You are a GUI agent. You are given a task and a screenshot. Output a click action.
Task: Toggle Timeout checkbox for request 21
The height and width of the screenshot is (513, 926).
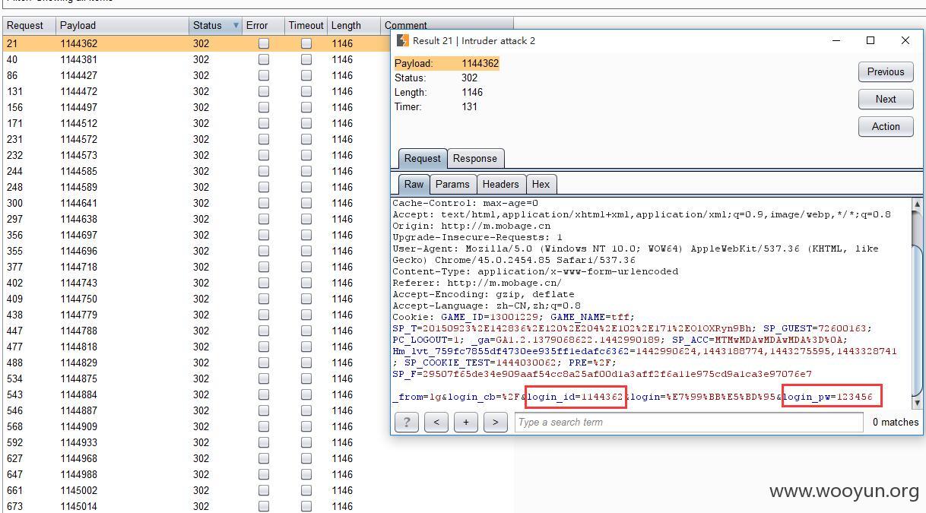[306, 43]
